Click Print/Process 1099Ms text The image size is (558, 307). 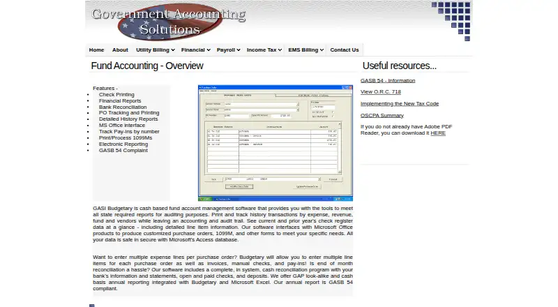pos(126,138)
